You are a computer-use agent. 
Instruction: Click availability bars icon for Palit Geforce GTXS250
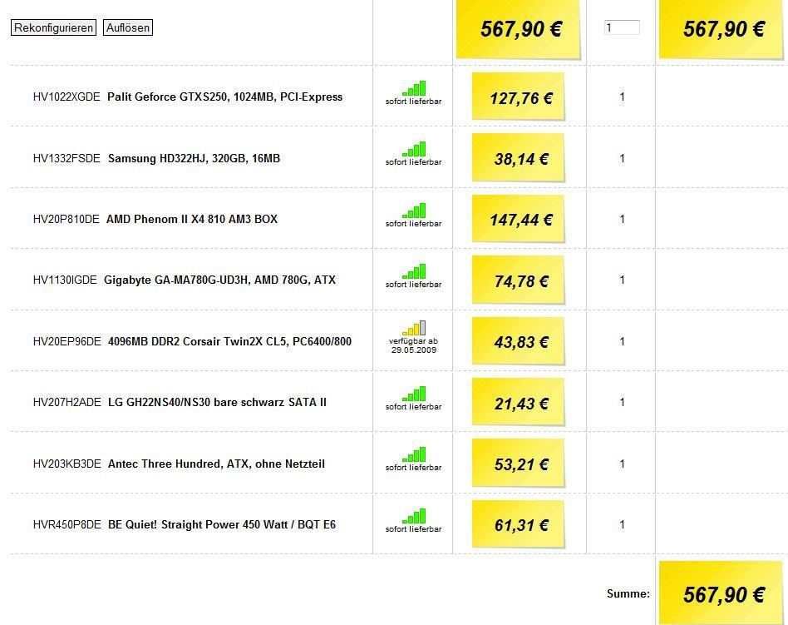pyautogui.click(x=414, y=88)
